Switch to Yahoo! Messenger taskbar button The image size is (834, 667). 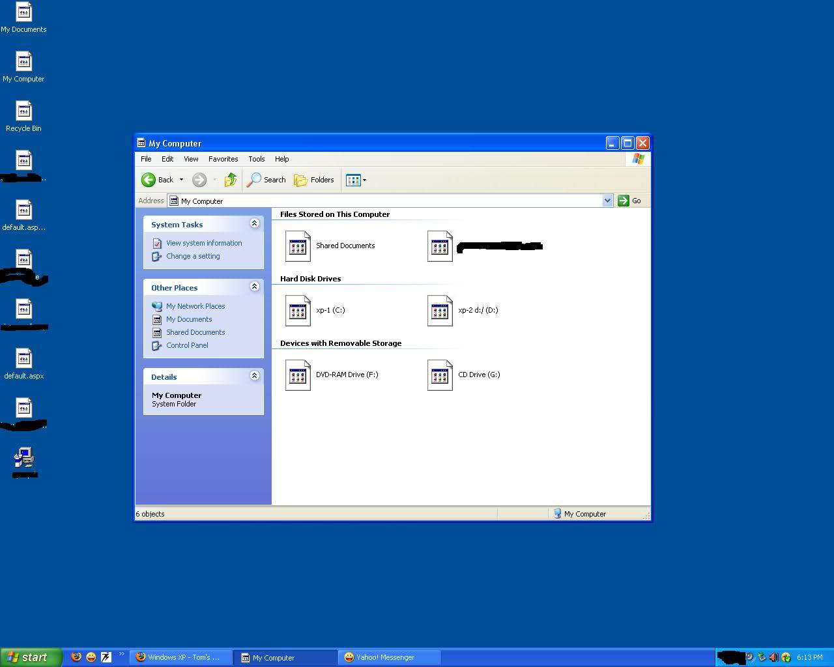(x=390, y=657)
